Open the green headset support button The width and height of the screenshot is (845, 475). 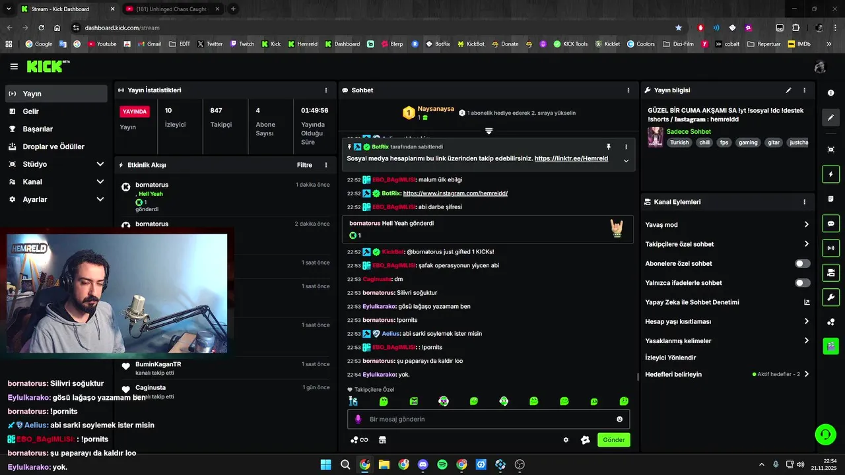click(825, 434)
